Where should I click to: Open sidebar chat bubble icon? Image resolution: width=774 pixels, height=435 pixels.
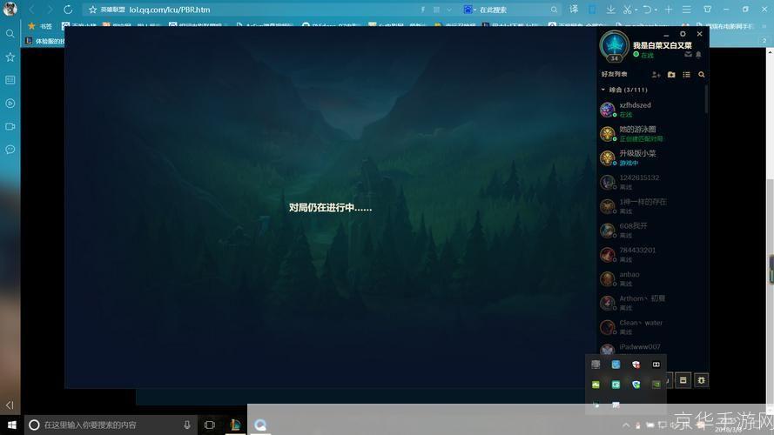(10, 150)
